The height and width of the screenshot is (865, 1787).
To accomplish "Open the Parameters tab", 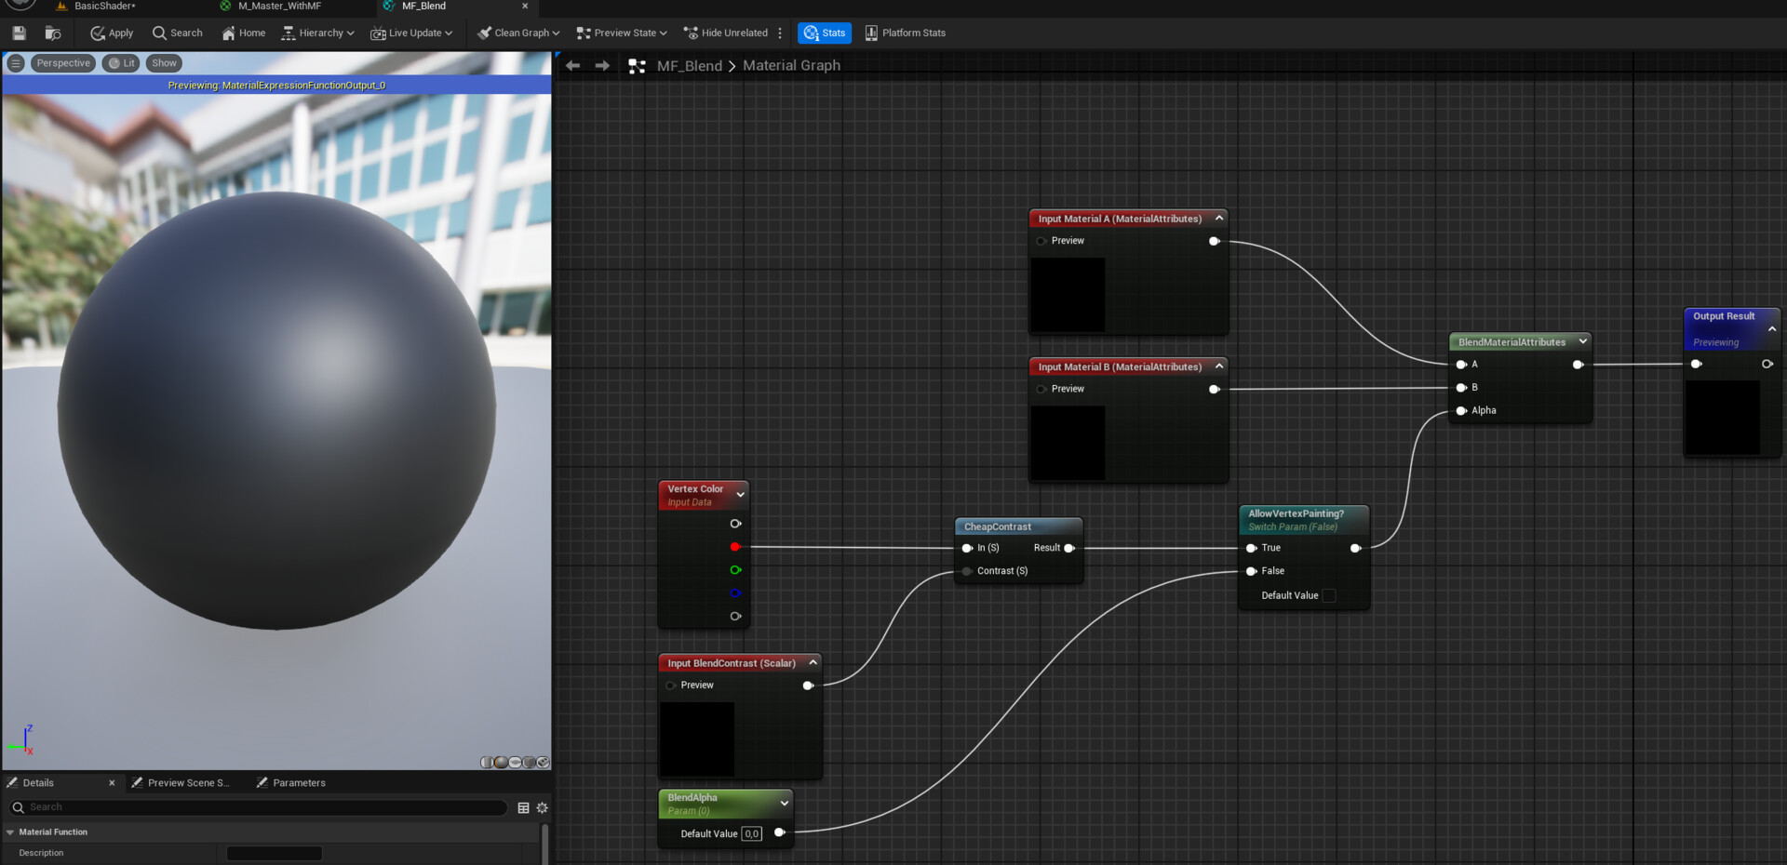I will coord(299,783).
